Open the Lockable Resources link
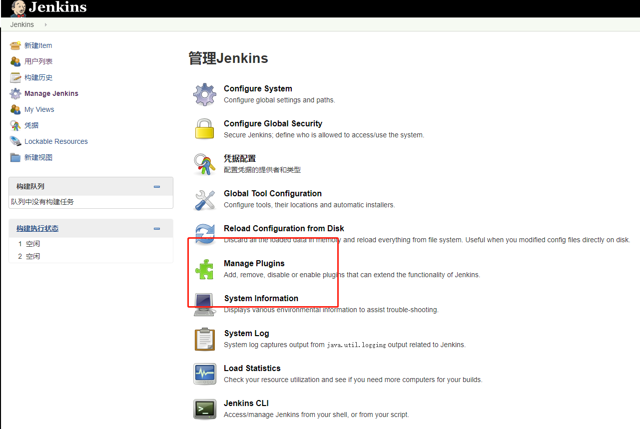 pyautogui.click(x=56, y=141)
